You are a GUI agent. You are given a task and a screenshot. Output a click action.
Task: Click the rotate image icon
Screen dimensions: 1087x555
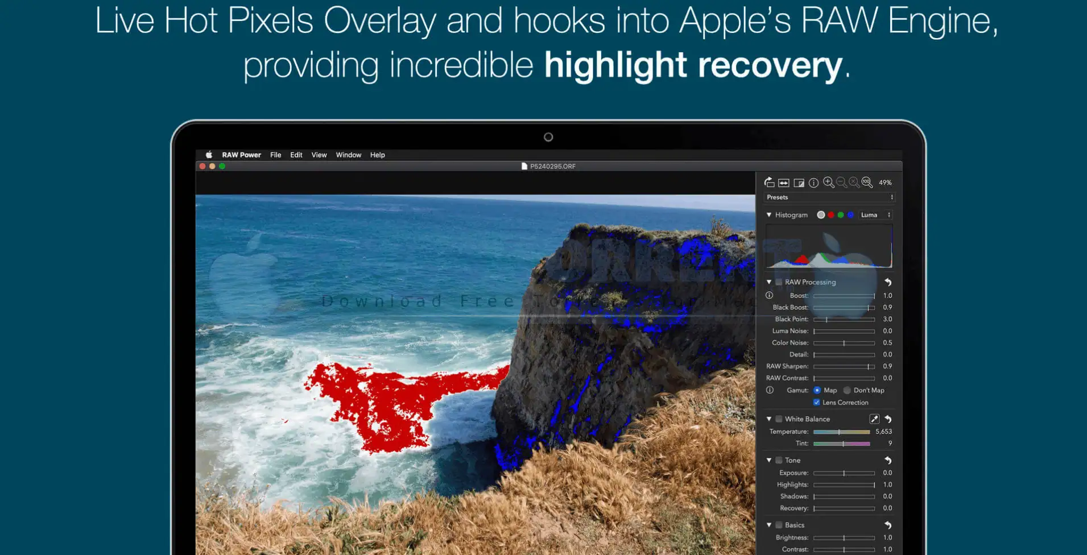tap(769, 183)
